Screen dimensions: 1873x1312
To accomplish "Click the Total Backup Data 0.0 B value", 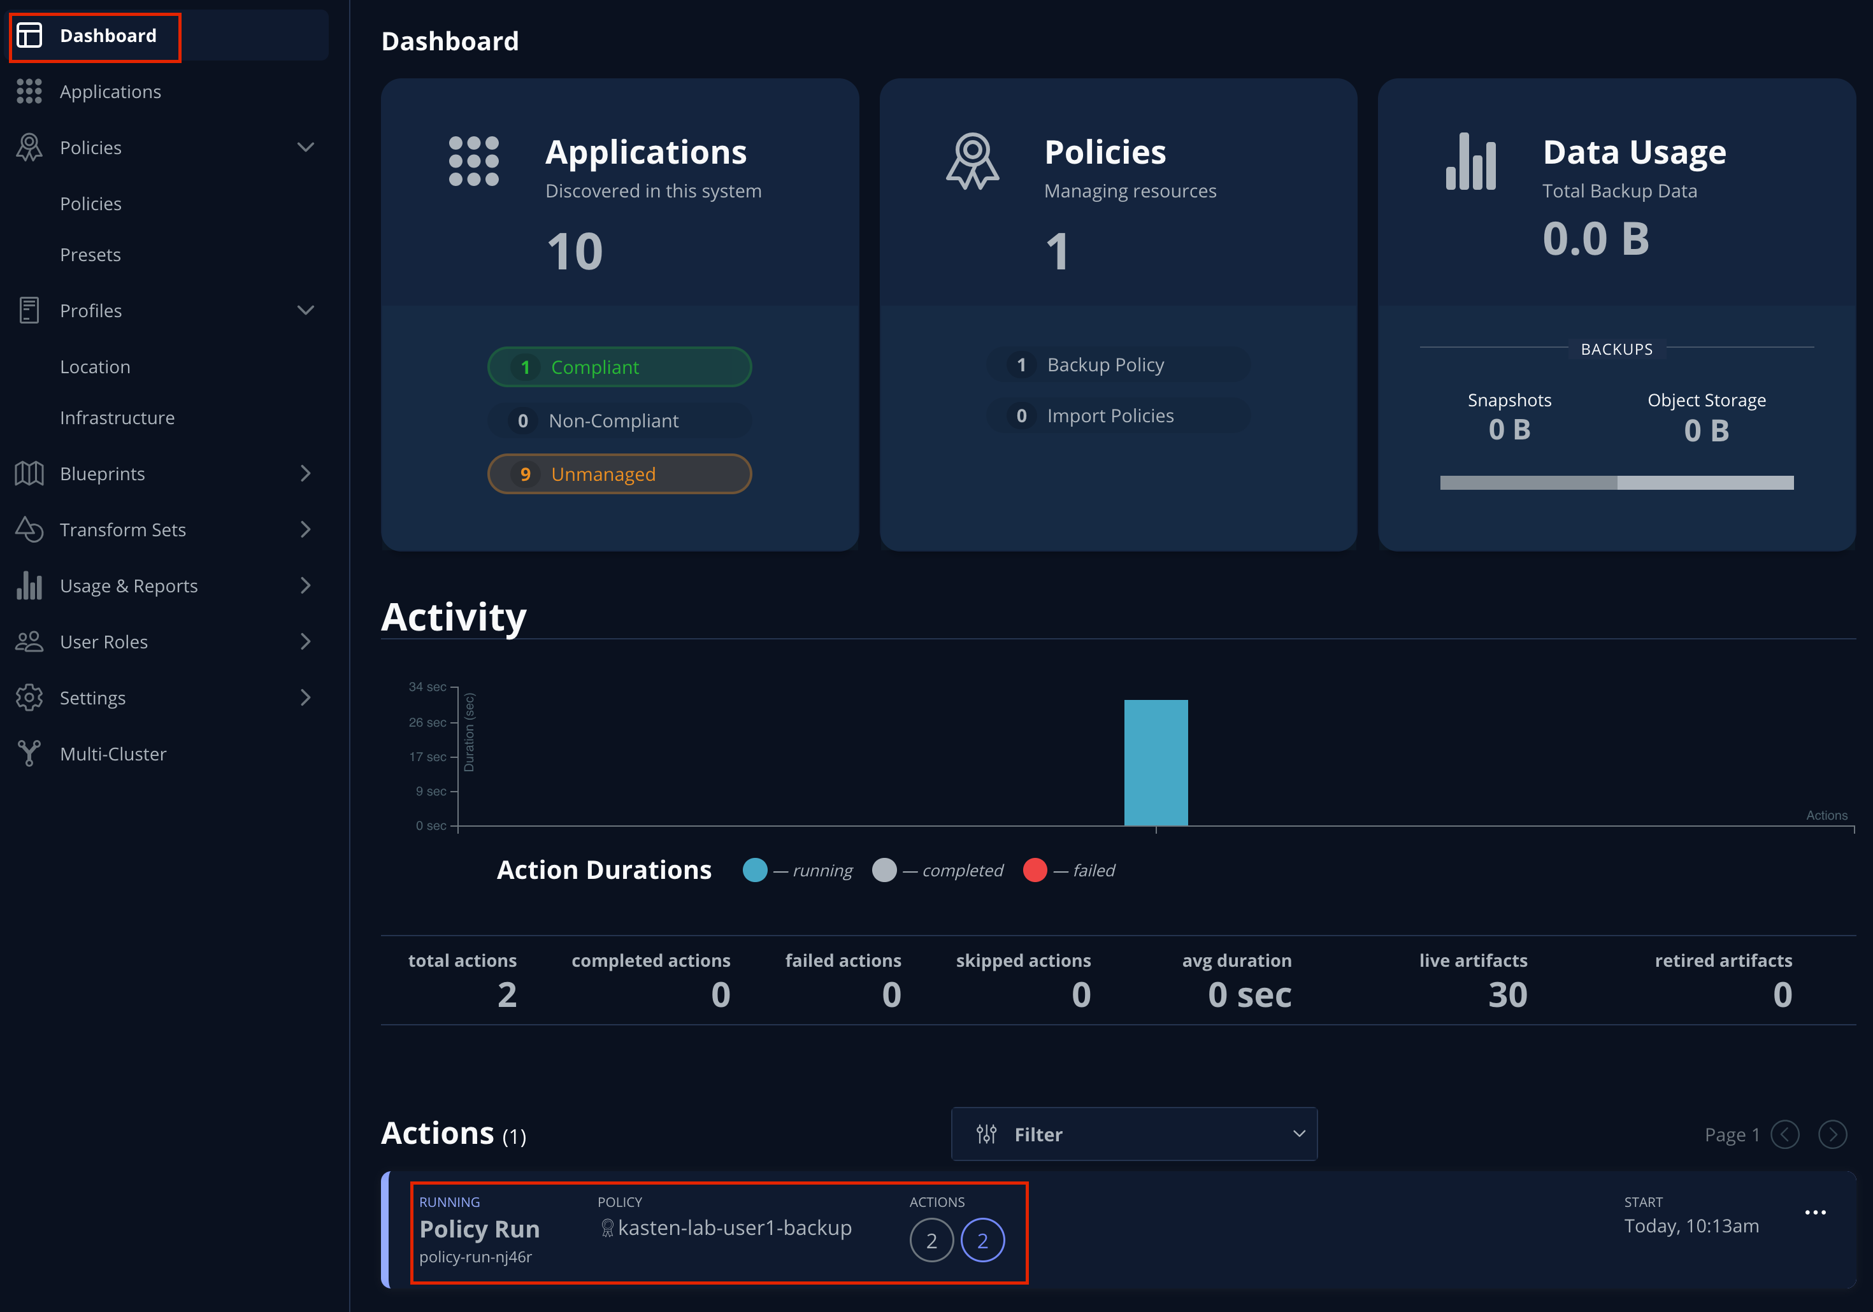I will (x=1596, y=239).
